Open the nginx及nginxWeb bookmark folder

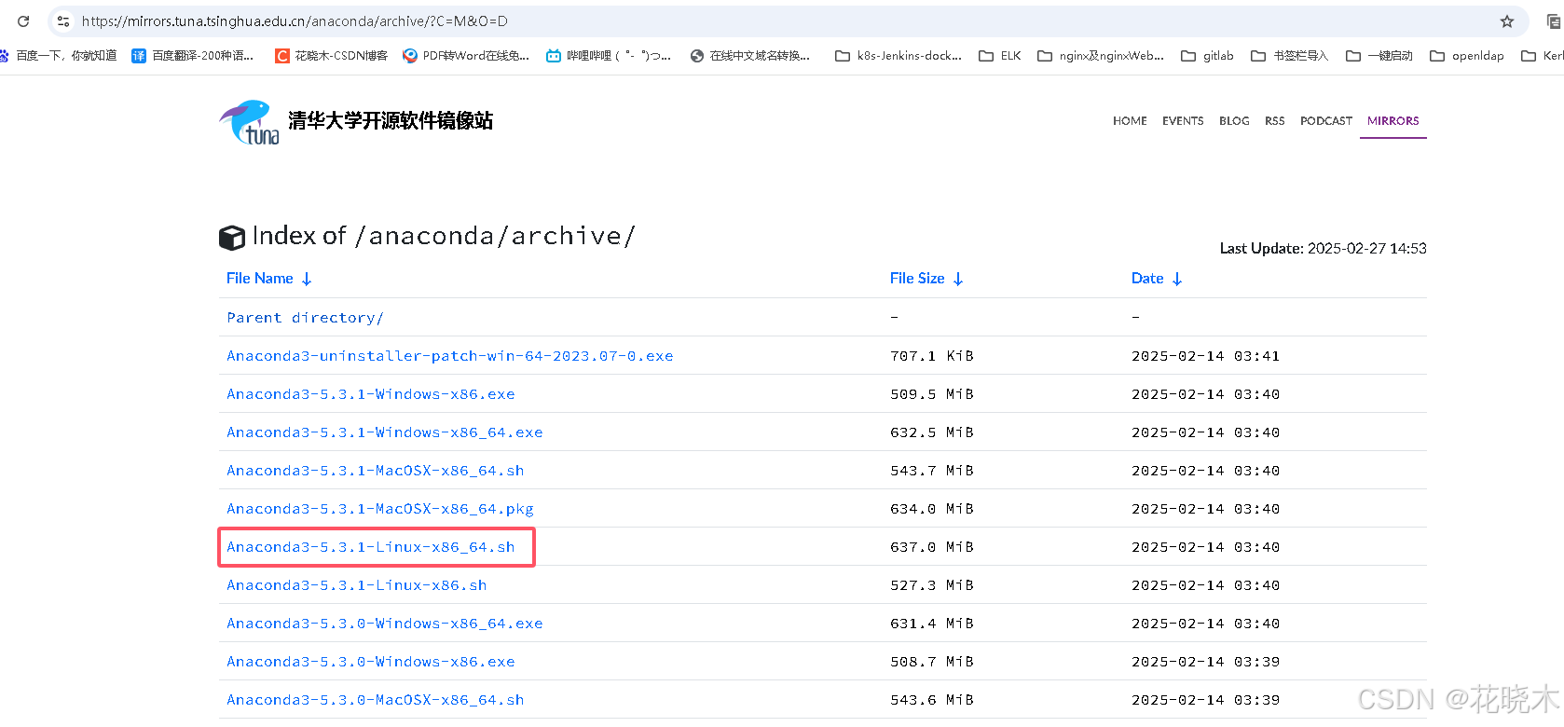pyautogui.click(x=1101, y=56)
